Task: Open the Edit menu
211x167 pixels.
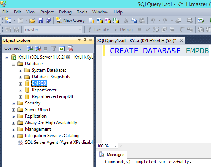Action: (x=17, y=12)
